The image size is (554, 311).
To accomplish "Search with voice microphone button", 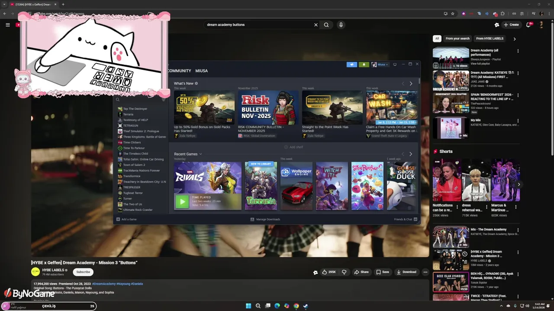I will tap(341, 25).
